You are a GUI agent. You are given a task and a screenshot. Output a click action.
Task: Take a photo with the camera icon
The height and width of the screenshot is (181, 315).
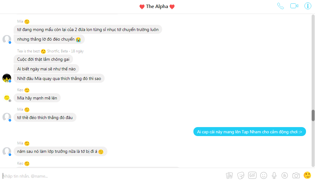(x=296, y=175)
